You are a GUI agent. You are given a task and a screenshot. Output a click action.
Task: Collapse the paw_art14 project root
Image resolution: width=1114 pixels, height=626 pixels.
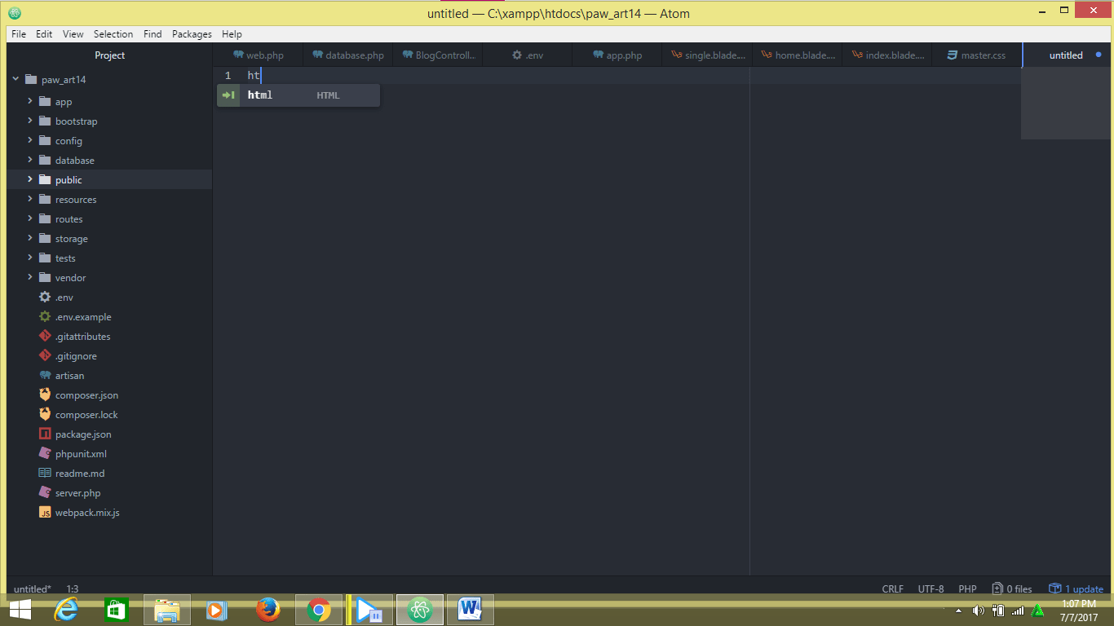point(15,79)
